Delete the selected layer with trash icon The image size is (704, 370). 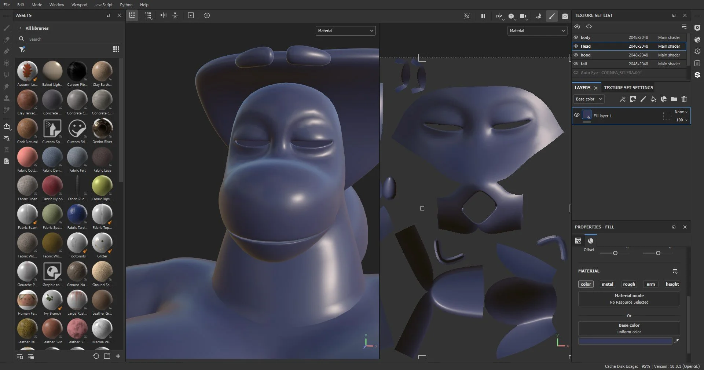coord(684,99)
